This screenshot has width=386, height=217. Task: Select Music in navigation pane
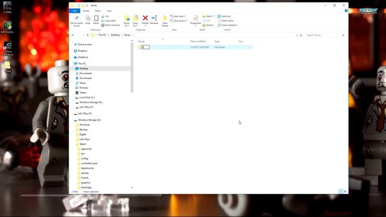click(x=83, y=83)
